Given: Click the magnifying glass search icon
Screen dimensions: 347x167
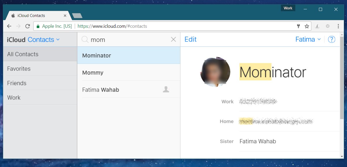Looking at the screenshot, I should tap(85, 40).
